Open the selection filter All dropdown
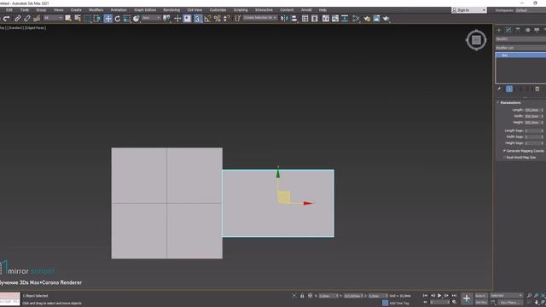546x307 pixels. pos(53,18)
